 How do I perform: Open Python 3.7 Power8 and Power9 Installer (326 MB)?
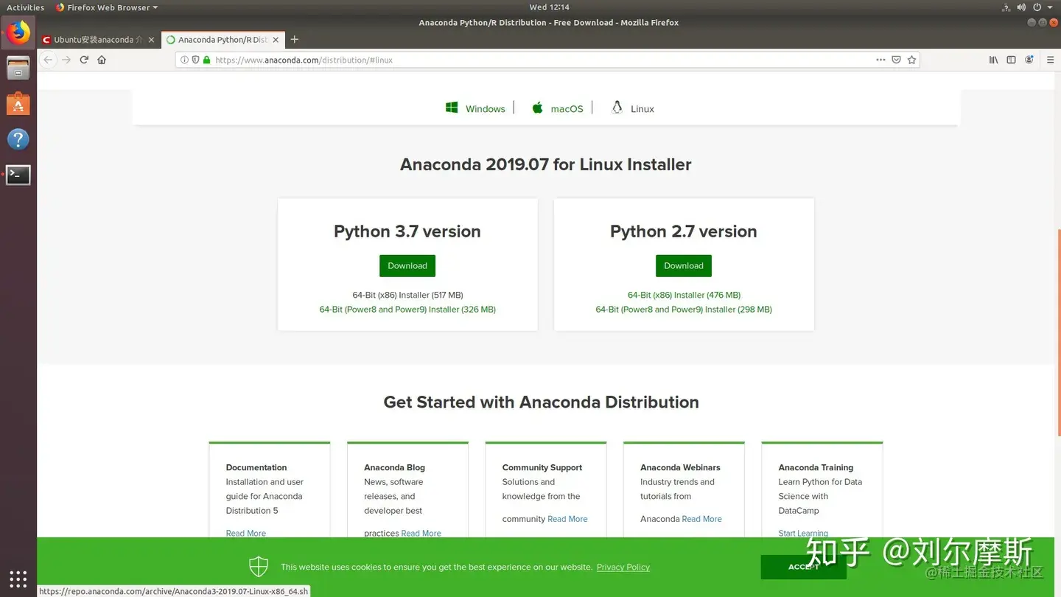pos(407,310)
